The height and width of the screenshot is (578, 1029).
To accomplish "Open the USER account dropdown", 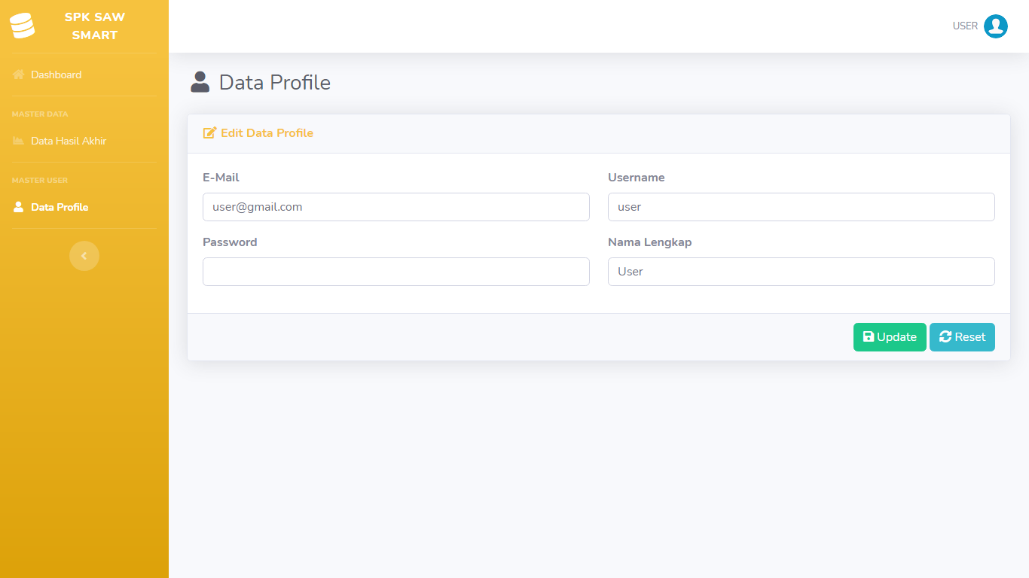I will [980, 26].
